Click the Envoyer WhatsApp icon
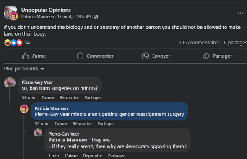Screen dimensions: 247x159 (x=146, y=56)
